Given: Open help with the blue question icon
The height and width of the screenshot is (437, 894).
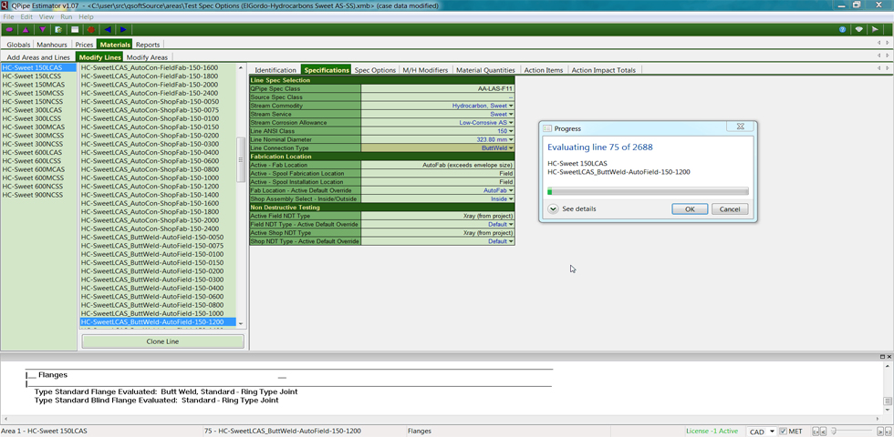Looking at the screenshot, I should tap(842, 29).
